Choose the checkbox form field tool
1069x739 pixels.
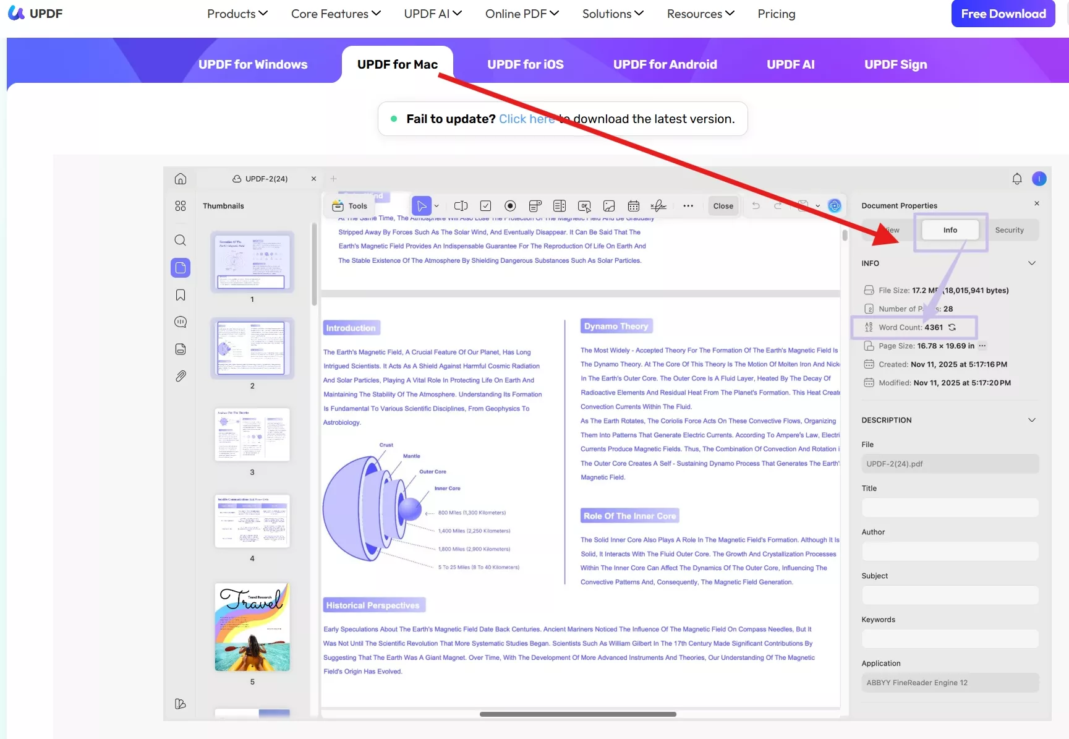(x=486, y=206)
